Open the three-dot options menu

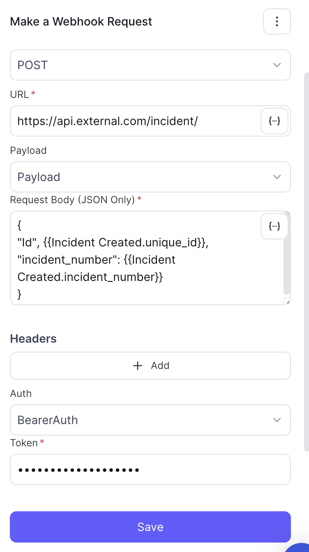(277, 21)
